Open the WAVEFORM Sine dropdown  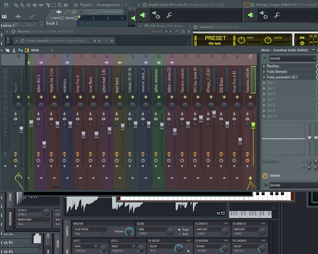click(x=33, y=224)
